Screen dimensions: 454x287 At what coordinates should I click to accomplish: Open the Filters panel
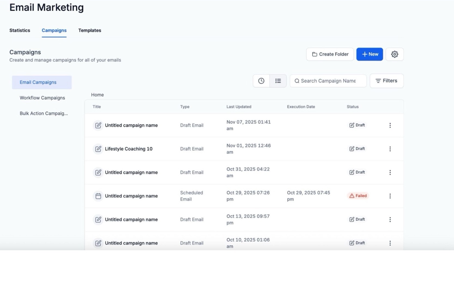click(386, 81)
